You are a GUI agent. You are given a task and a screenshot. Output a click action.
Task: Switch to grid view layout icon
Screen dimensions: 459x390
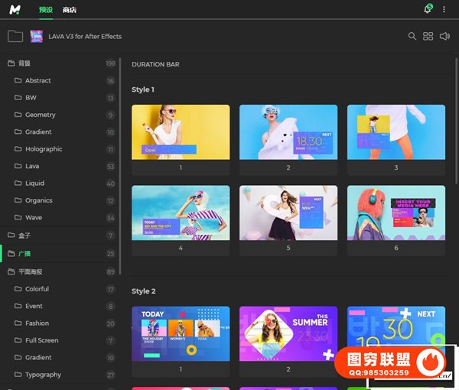coord(428,36)
